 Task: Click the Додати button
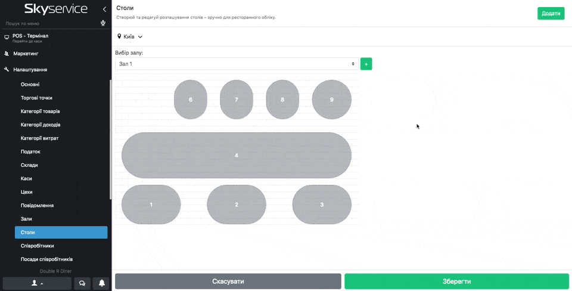551,13
